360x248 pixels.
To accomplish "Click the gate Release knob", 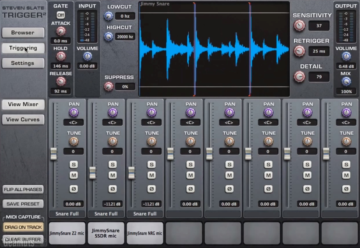I will pos(61,82).
